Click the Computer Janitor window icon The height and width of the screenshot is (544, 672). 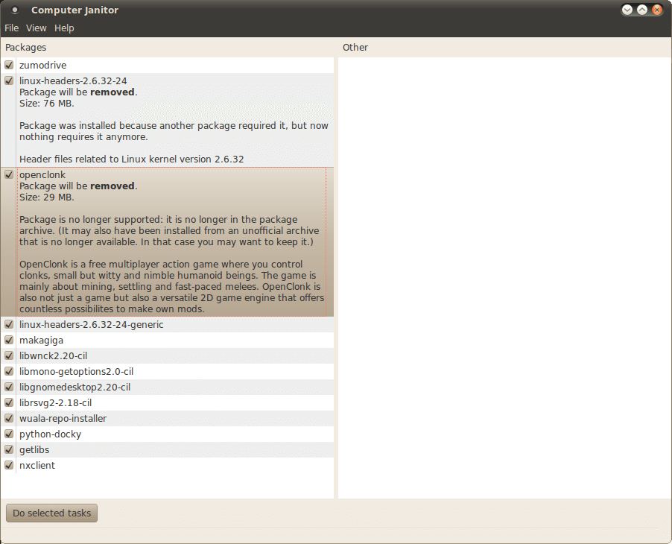[16, 10]
